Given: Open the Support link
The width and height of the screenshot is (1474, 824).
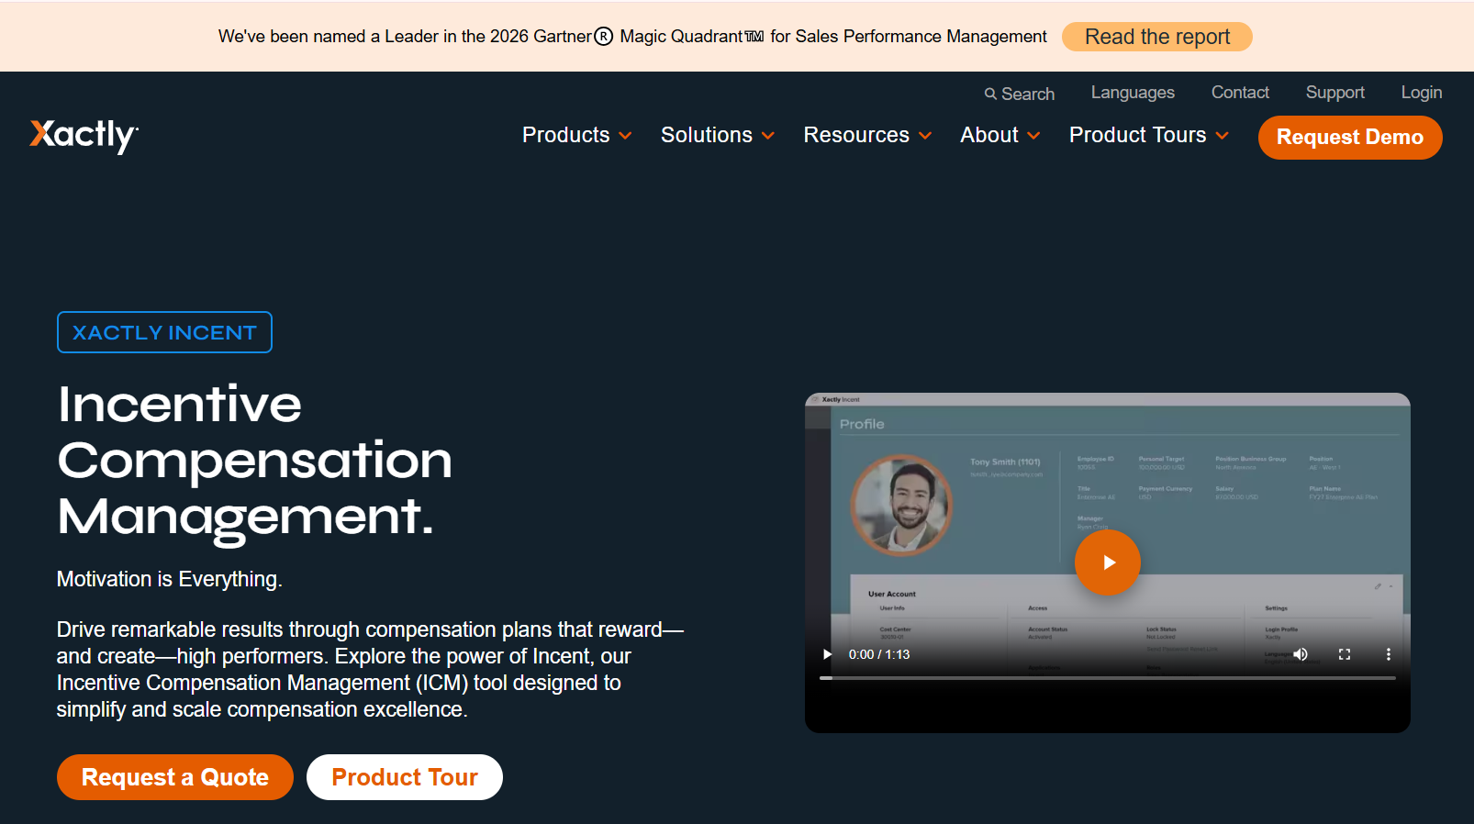Looking at the screenshot, I should [1335, 93].
